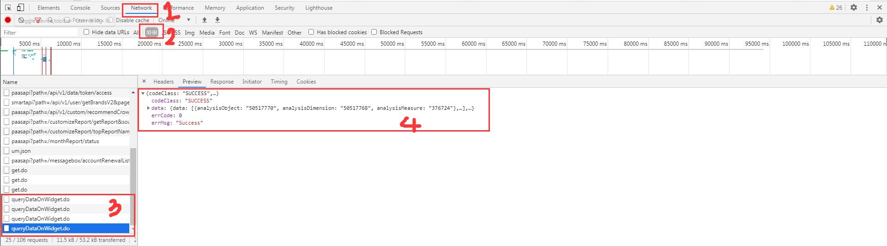887x246 pixels.
Task: Show the request Headers tab
Action: pos(163,82)
